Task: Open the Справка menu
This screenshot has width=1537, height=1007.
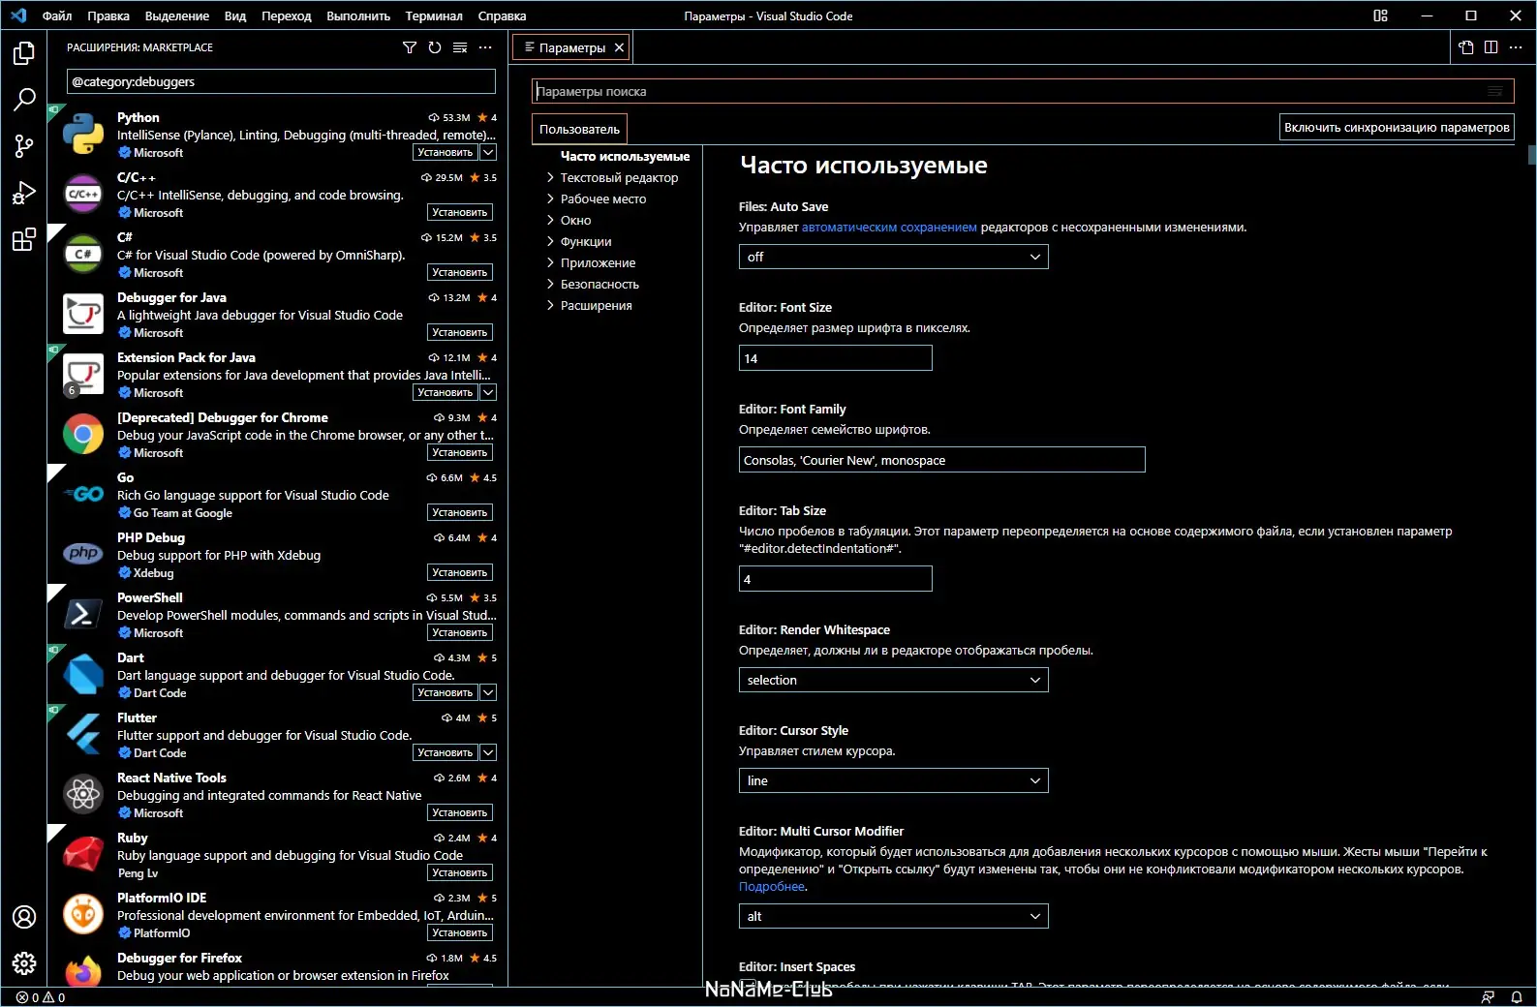Action: click(502, 15)
